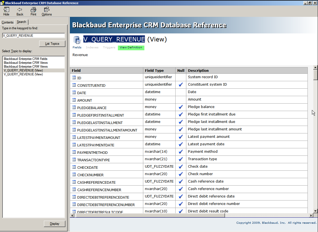Click the field icon for TRANSACTIONTYPE row

tap(74, 160)
